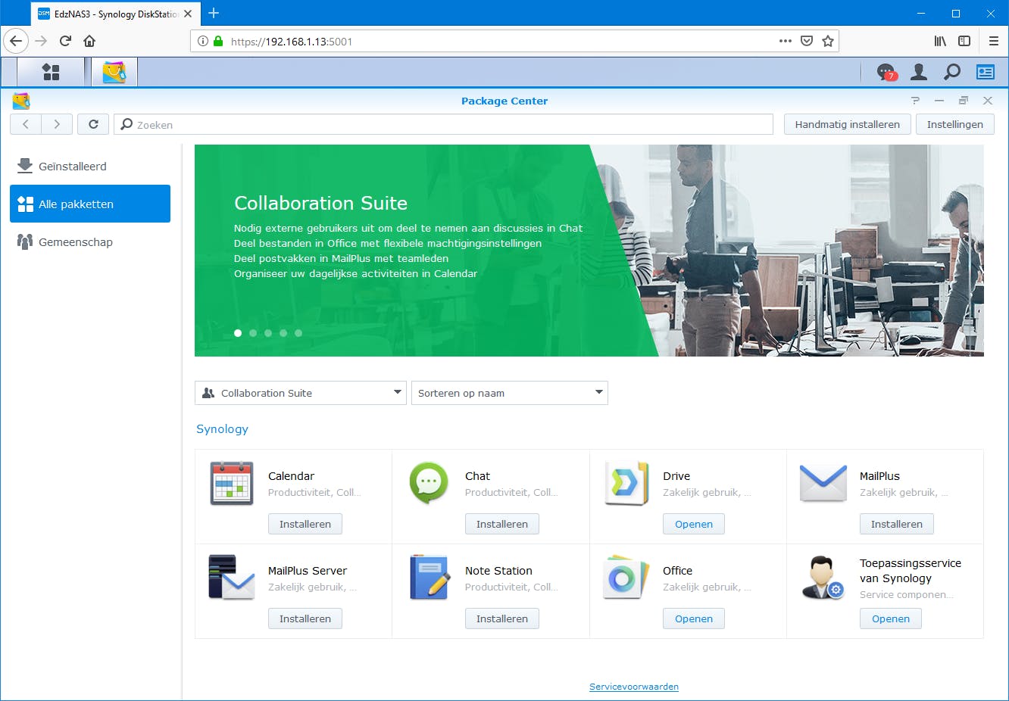The width and height of the screenshot is (1009, 701).
Task: Click the Synology Application Service icon
Action: [x=823, y=578]
